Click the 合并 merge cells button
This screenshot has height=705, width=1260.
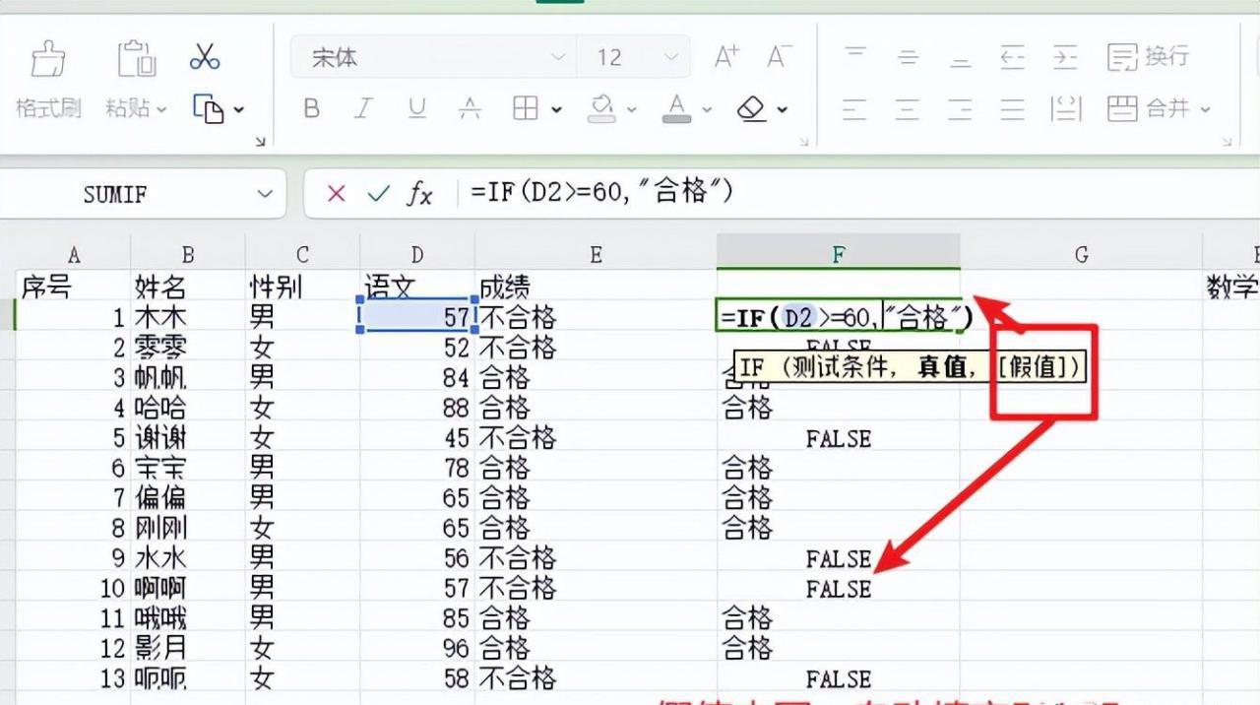[x=1148, y=108]
